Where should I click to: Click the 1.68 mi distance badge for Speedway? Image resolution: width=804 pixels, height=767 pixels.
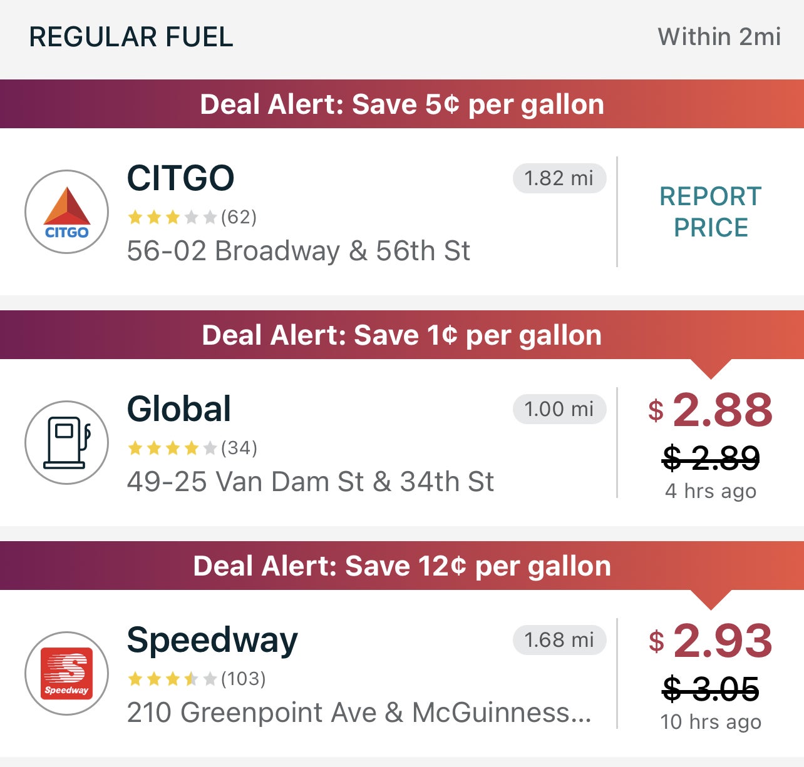tap(559, 639)
